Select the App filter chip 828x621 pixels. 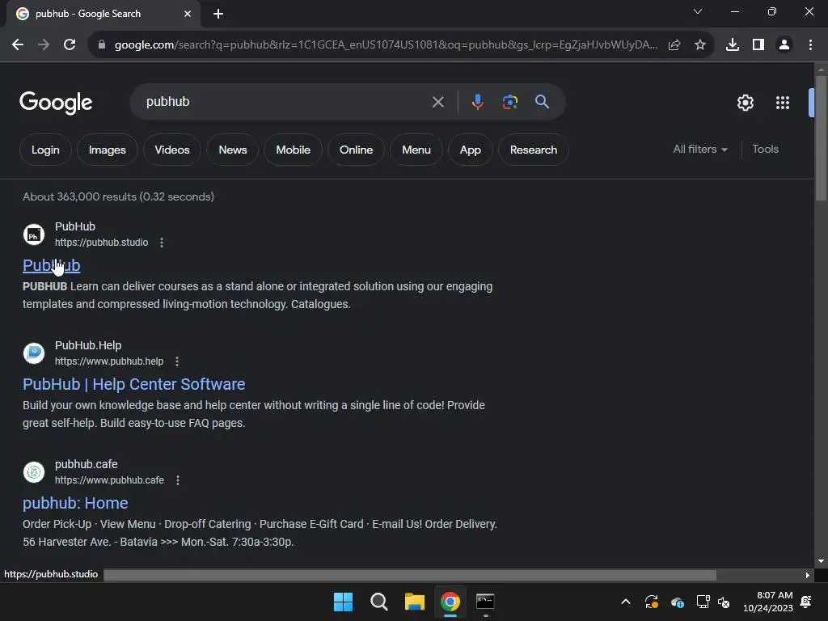(470, 150)
